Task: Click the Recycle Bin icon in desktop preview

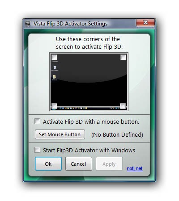Action: point(55,67)
